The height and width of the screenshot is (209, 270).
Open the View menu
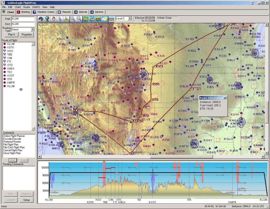tap(45, 7)
